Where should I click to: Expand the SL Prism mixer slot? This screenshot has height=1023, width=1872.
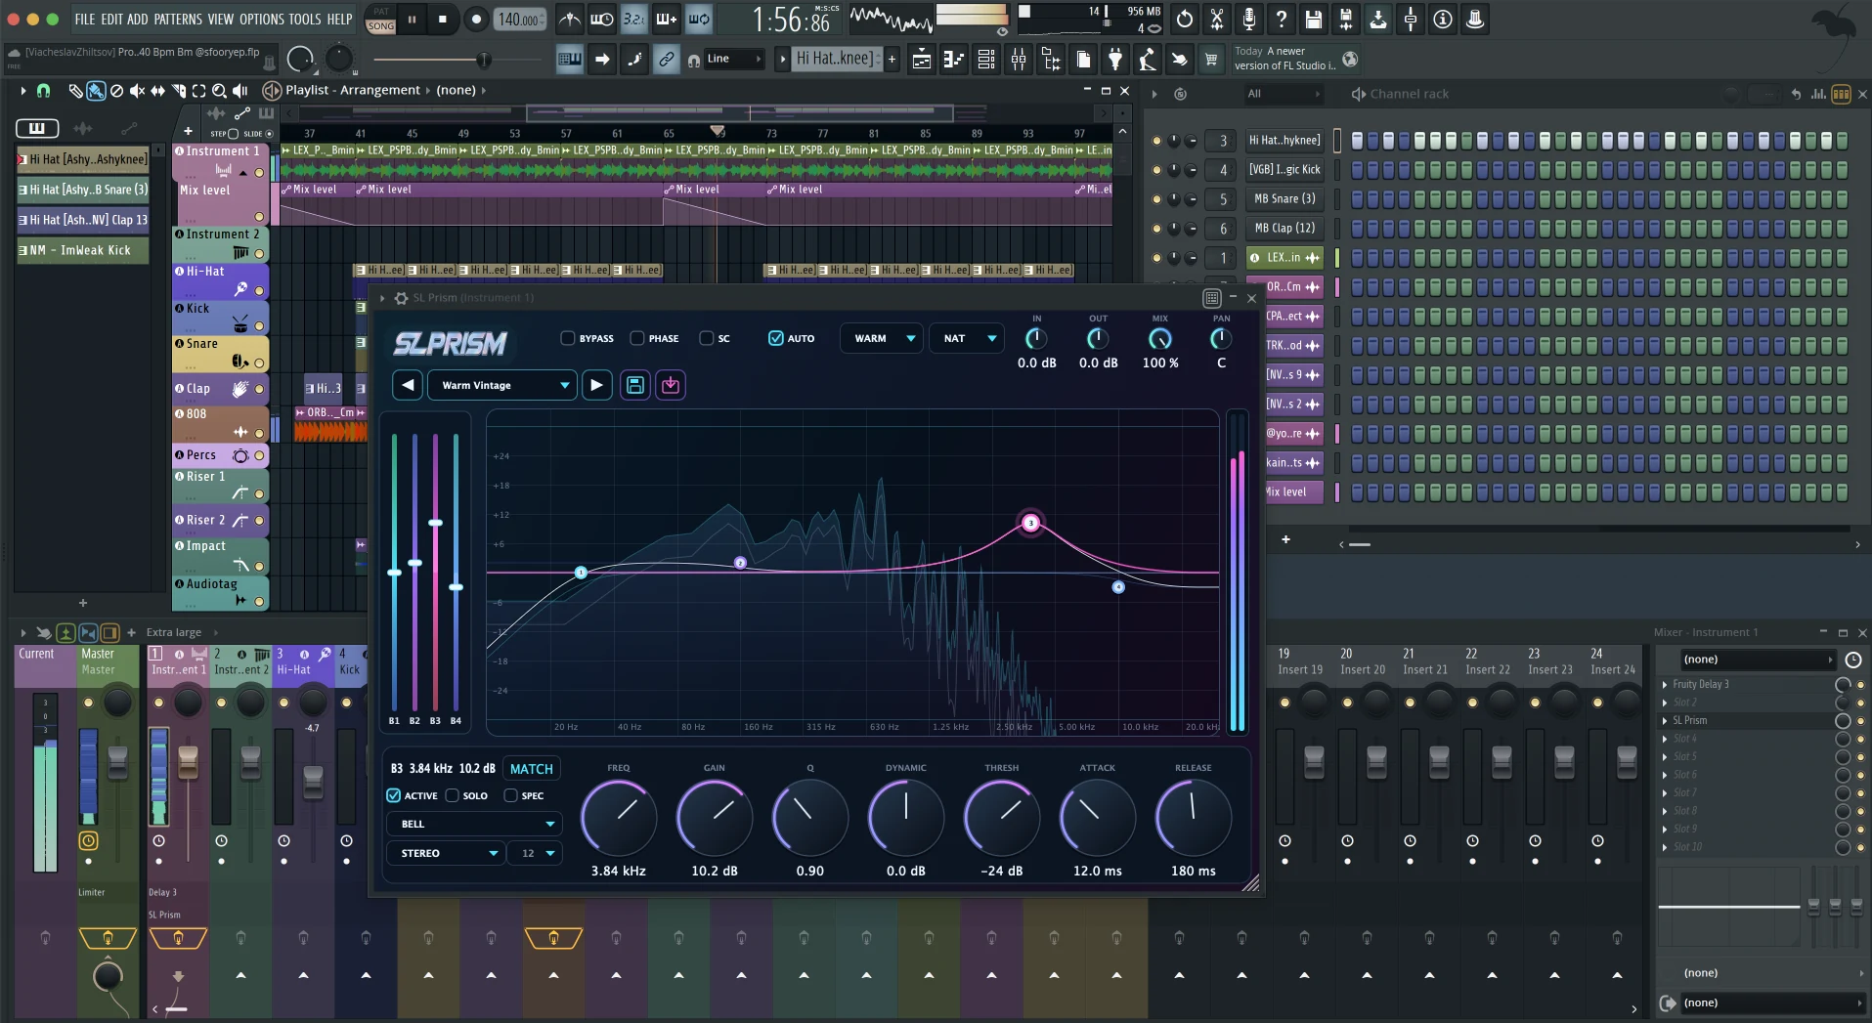click(x=1665, y=720)
